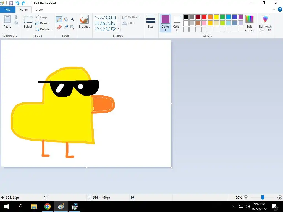Open the File menu
283x212 pixels.
[8, 10]
